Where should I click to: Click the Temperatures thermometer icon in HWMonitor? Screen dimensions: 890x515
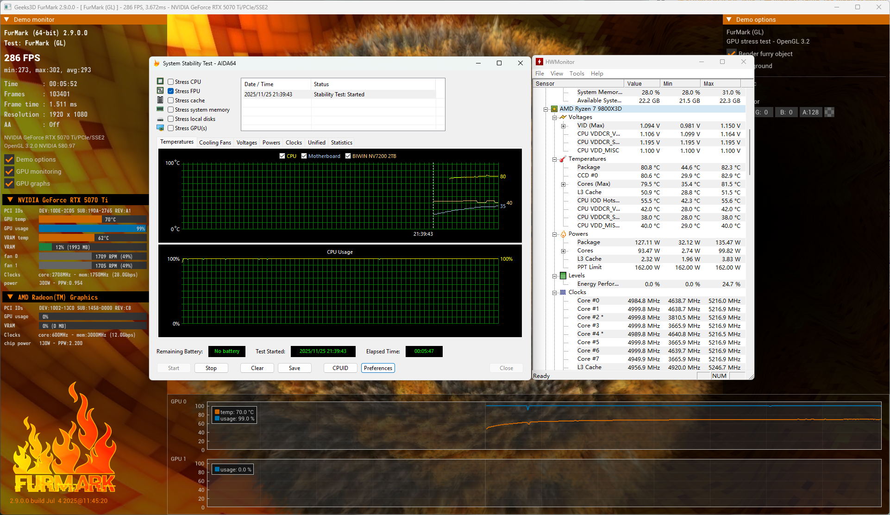[563, 159]
